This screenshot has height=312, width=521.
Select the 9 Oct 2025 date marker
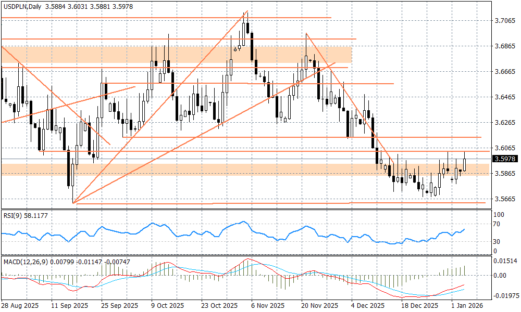(x=167, y=306)
